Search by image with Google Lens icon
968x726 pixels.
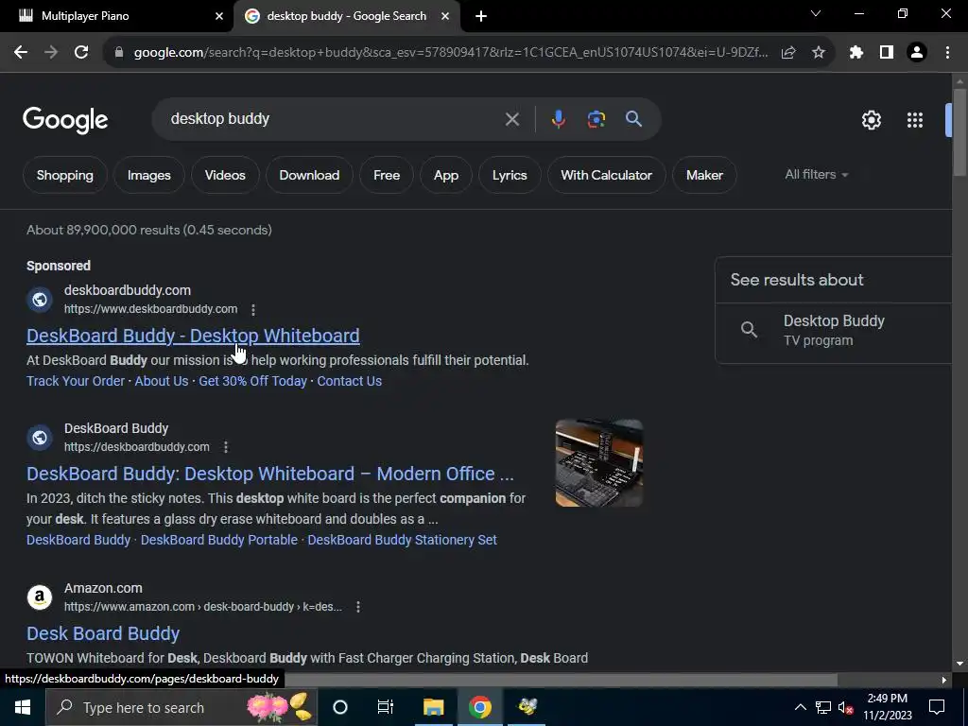pos(596,118)
